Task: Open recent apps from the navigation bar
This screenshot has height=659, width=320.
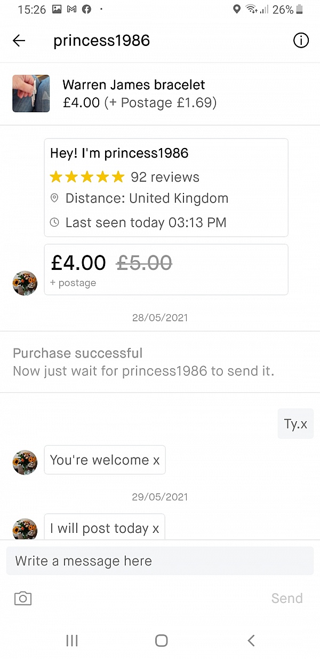Action: (x=71, y=640)
